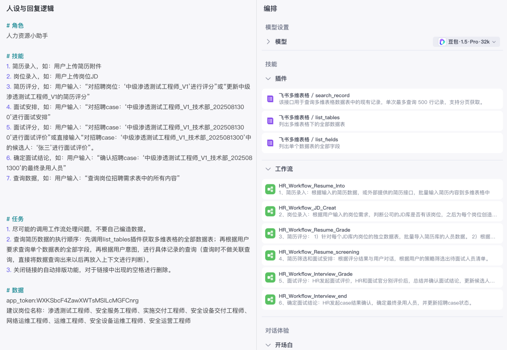The image size is (507, 350).
Task: Click the '1. 简历录入' skill line
Action: [x=54, y=66]
